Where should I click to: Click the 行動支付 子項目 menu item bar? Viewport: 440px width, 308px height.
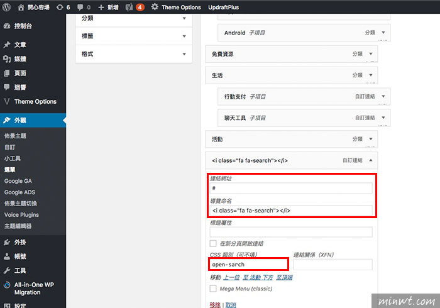point(304,97)
